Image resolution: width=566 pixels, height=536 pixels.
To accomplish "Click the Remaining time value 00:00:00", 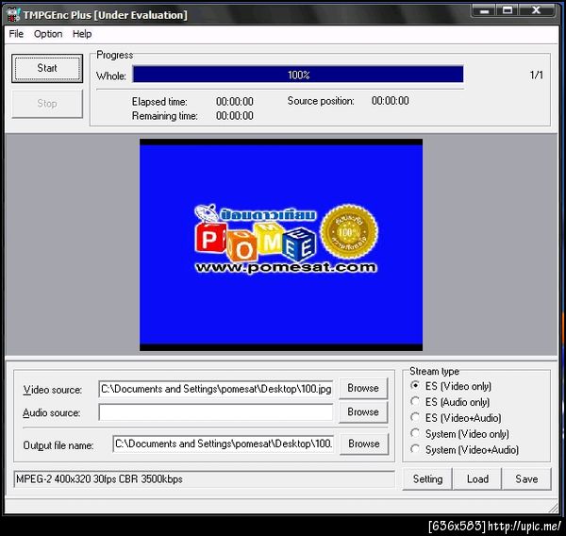I will pos(235,116).
